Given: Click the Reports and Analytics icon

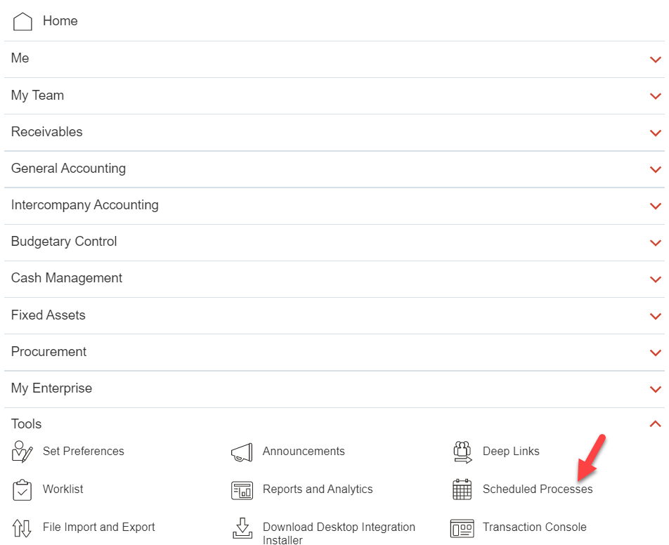Looking at the screenshot, I should [242, 490].
